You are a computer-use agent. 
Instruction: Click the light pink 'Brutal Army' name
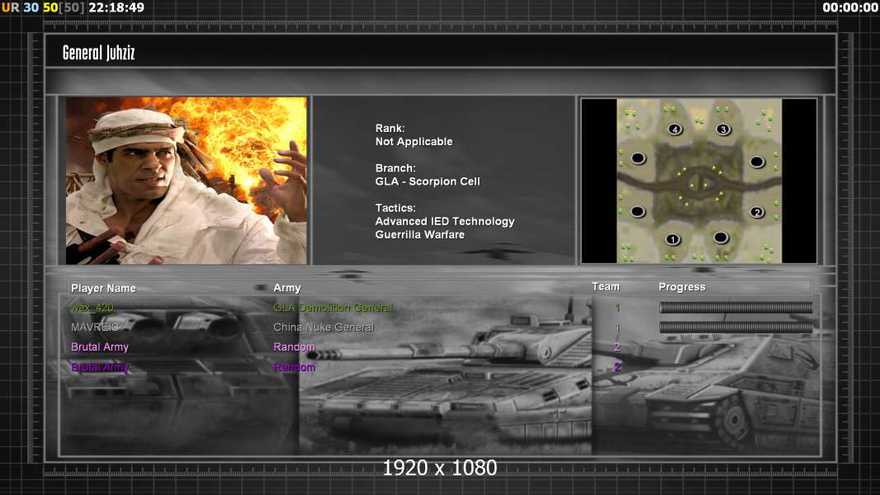tap(100, 347)
